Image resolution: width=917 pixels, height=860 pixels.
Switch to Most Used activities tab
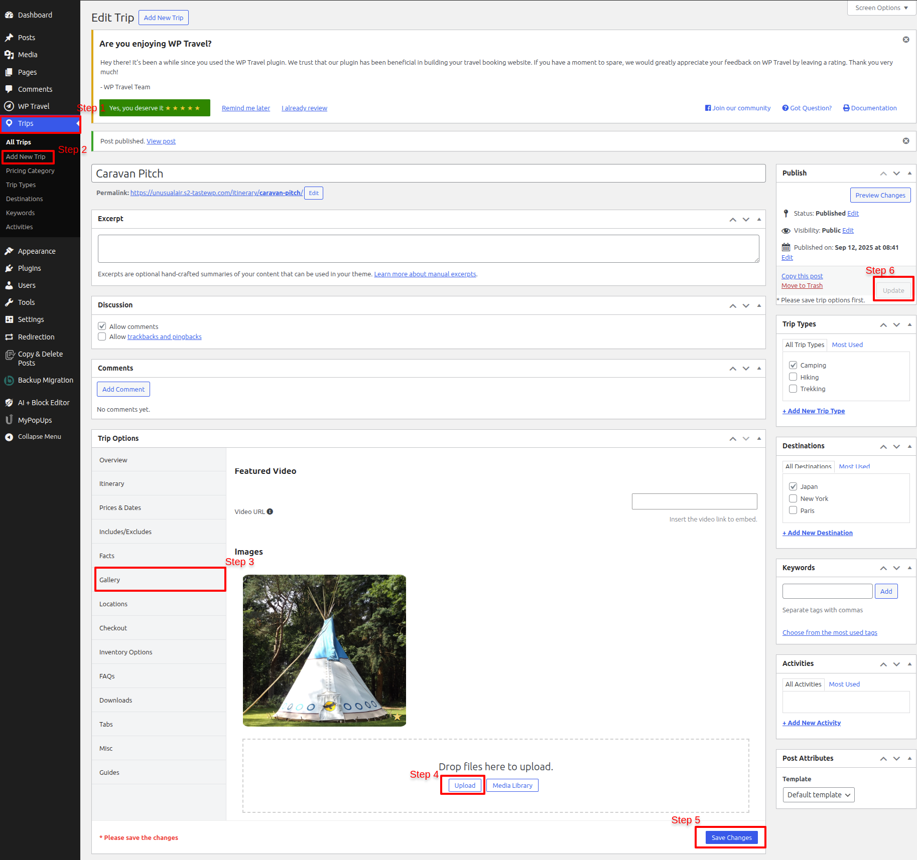coord(844,684)
